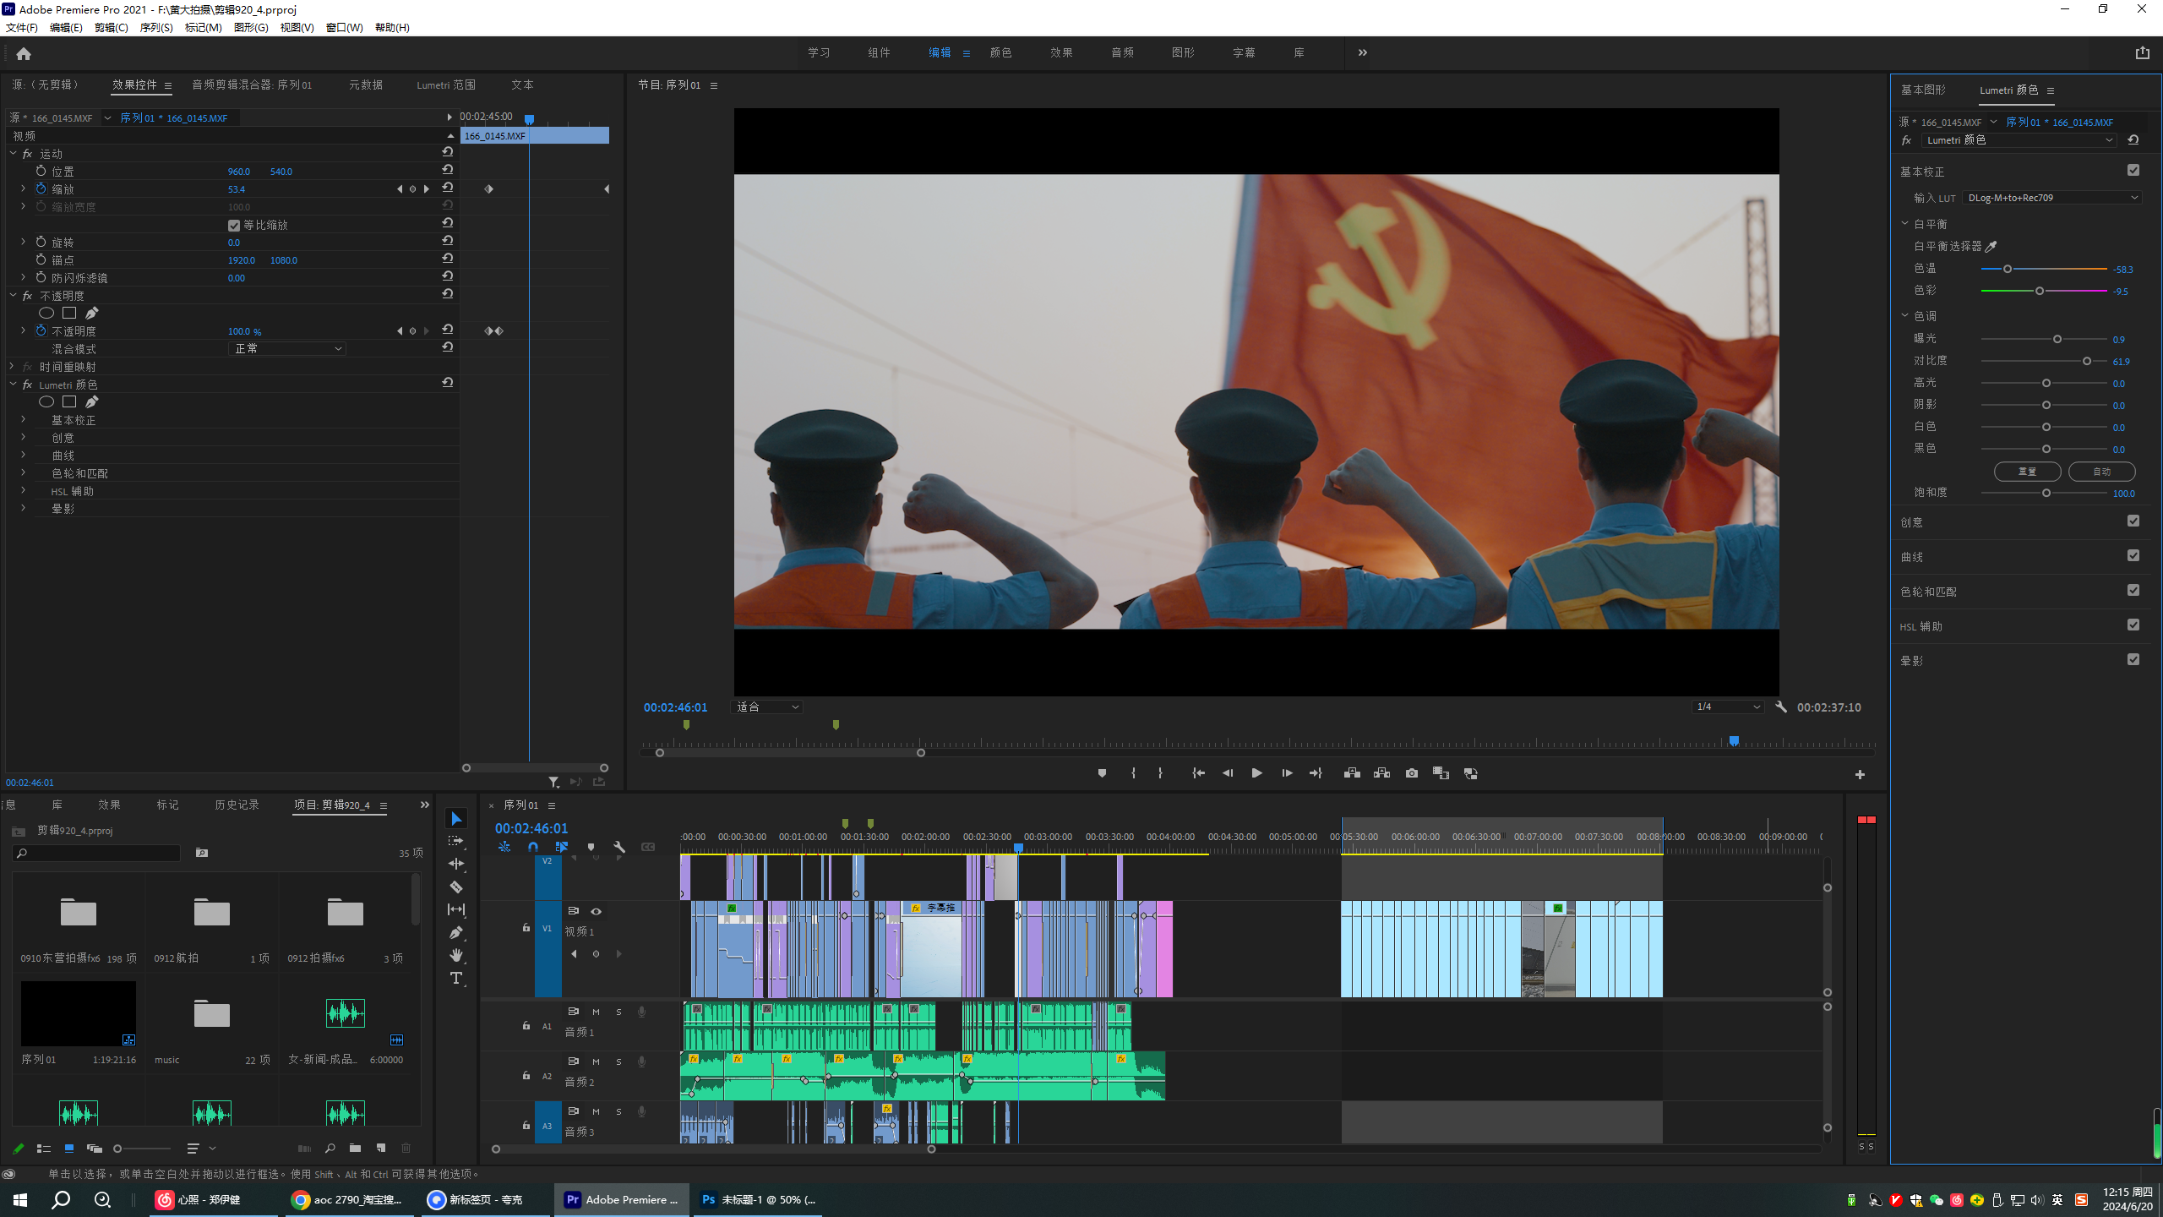This screenshot has width=2163, height=1217.
Task: Open the 混合模式 blend mode dropdown
Action: click(x=287, y=348)
